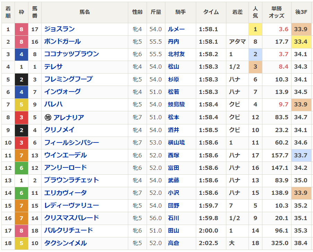
Task: Open jockey 西塚 link
Action: [173, 155]
